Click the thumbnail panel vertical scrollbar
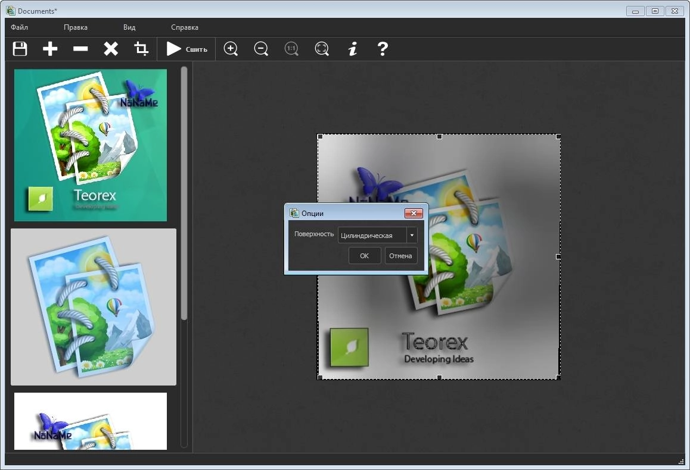 click(184, 193)
